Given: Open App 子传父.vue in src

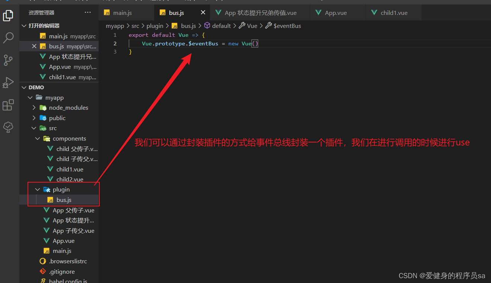Looking at the screenshot, I should tap(59, 231).
